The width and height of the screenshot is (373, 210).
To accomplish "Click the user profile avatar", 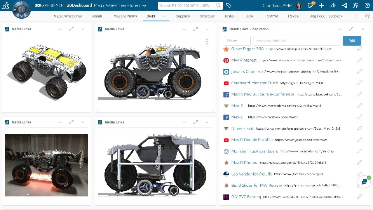I will tap(299, 5).
